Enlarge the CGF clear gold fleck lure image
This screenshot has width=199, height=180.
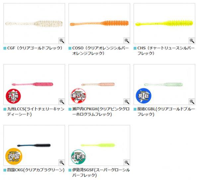point(62,41)
